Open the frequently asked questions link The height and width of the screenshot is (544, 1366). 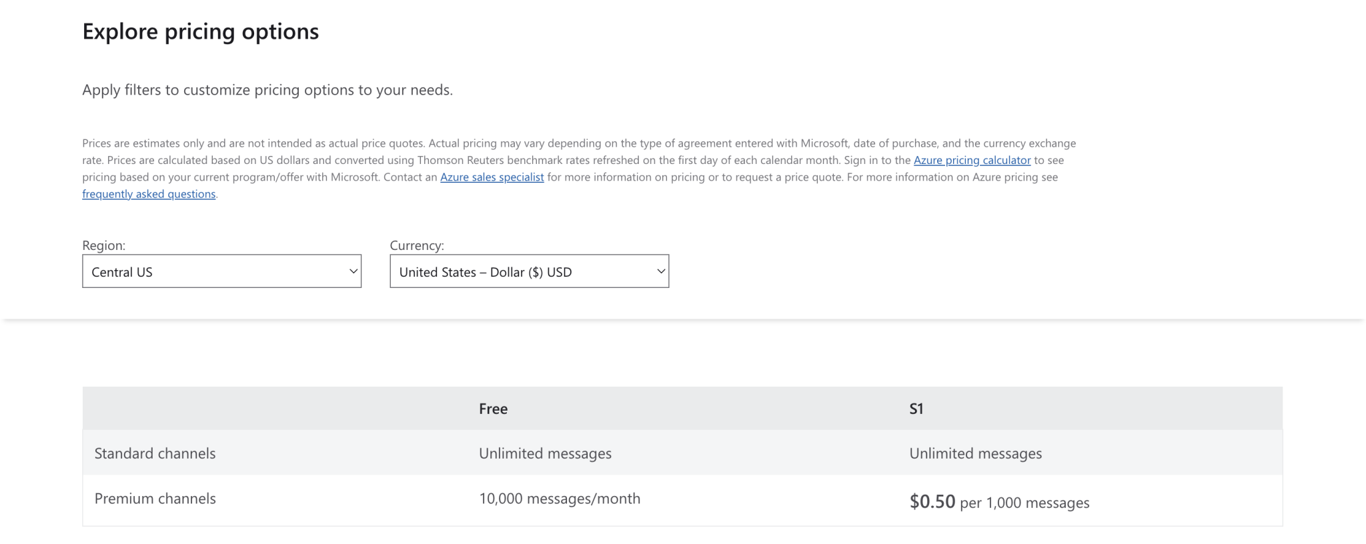coord(149,194)
